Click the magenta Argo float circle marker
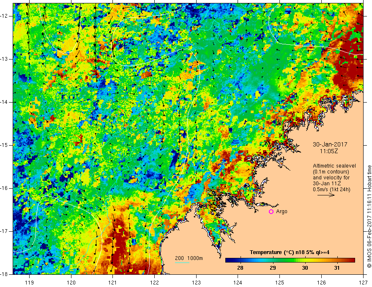 click(x=271, y=212)
